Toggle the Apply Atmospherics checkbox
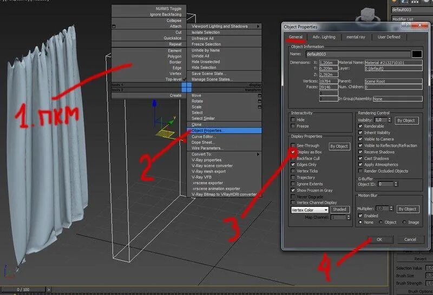Image resolution: width=433 pixels, height=295 pixels. 360,165
